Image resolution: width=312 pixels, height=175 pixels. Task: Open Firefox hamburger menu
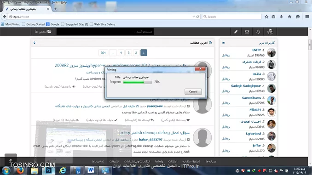tap(307, 17)
